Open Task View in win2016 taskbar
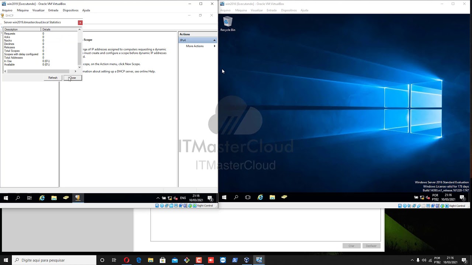 coord(248,197)
